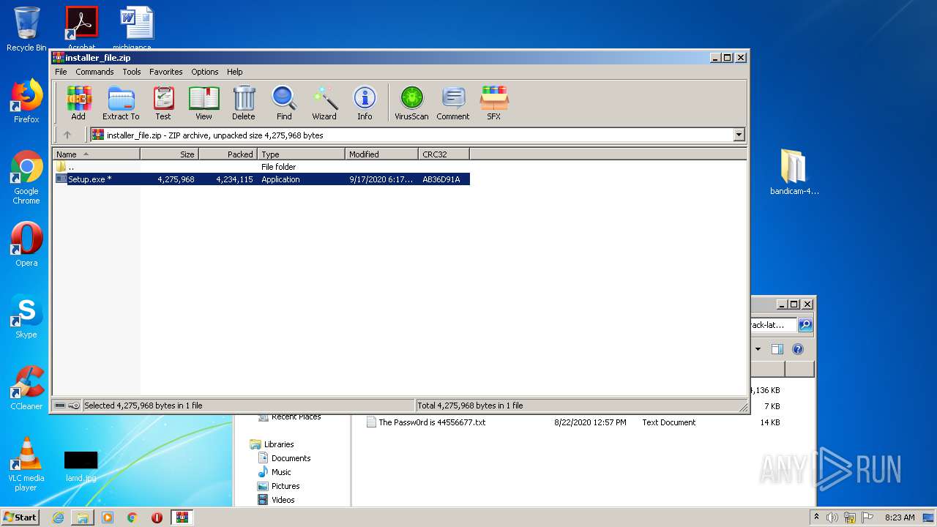Image resolution: width=937 pixels, height=527 pixels.
Task: Open Music library in Explorer sidebar
Action: 281,472
